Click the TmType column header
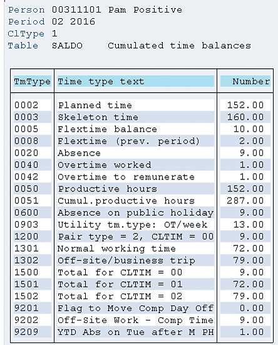 click(33, 82)
